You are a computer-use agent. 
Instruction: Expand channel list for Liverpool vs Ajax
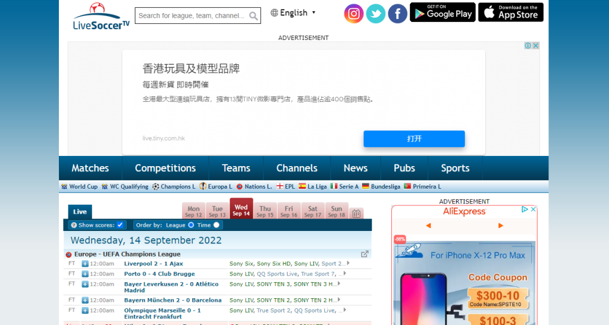click(349, 263)
